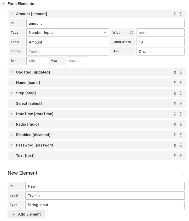189x221 pixels.
Task: Delete the Password form element
Action: (x=175, y=145)
